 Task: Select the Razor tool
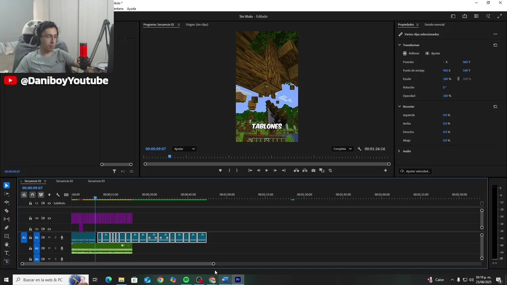pos(7,211)
